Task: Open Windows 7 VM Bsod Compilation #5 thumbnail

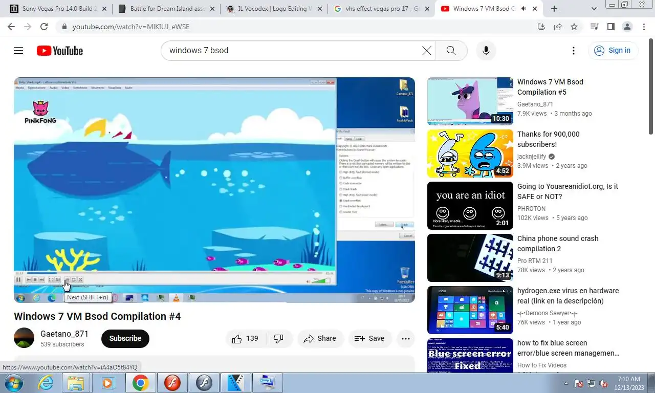Action: coord(470,101)
